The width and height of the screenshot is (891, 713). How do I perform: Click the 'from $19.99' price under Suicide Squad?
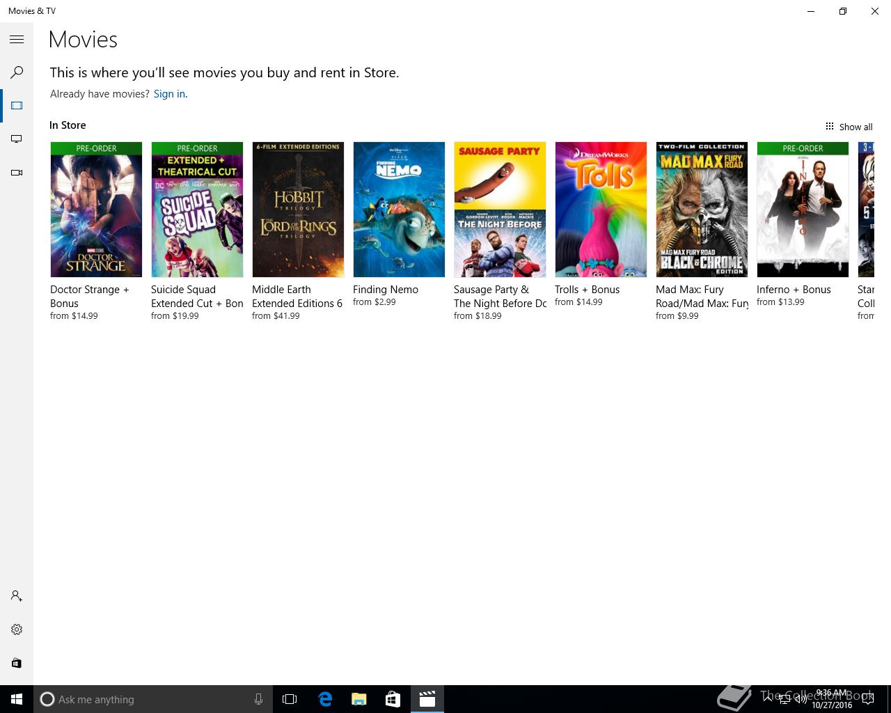175,316
